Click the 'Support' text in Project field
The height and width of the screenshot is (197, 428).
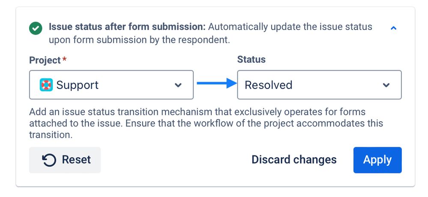tap(78, 85)
